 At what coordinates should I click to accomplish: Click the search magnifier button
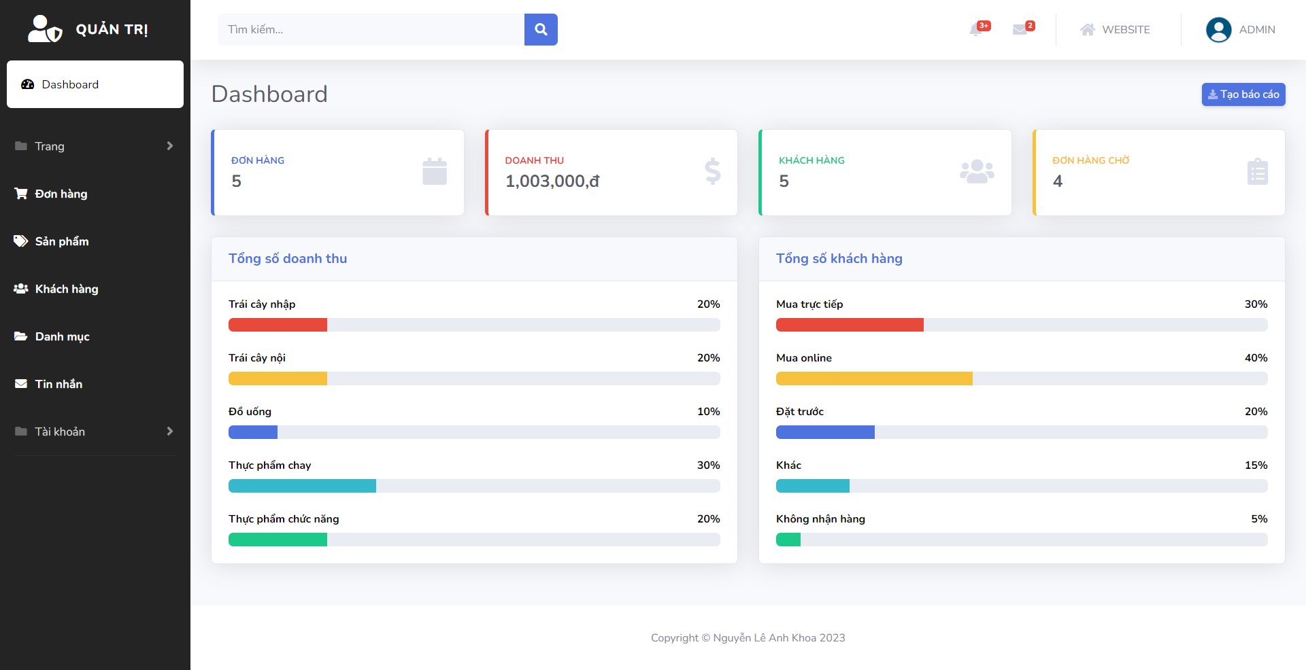tap(541, 29)
